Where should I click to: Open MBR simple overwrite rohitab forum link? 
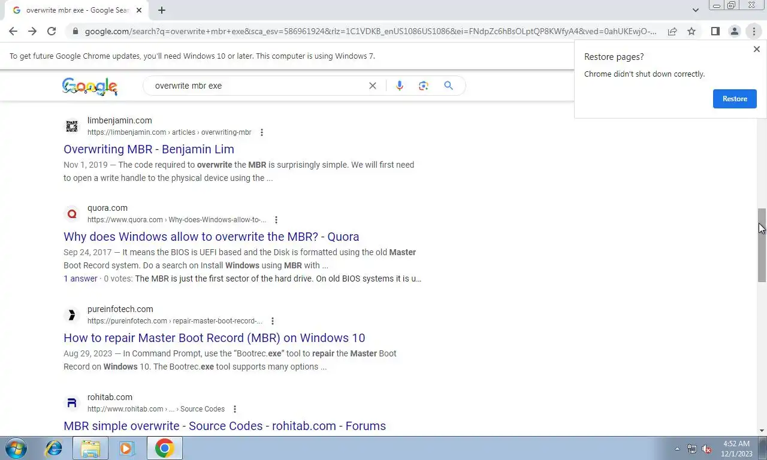coord(225,426)
